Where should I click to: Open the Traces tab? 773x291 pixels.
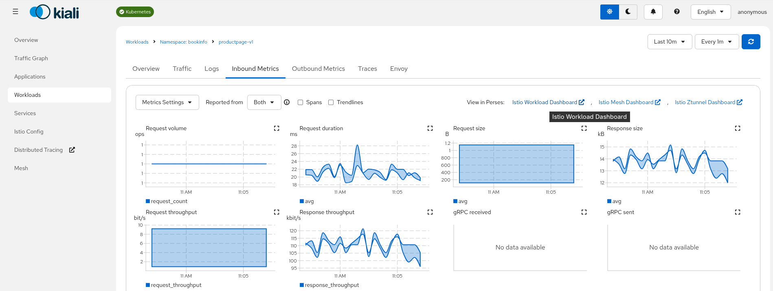click(x=367, y=69)
